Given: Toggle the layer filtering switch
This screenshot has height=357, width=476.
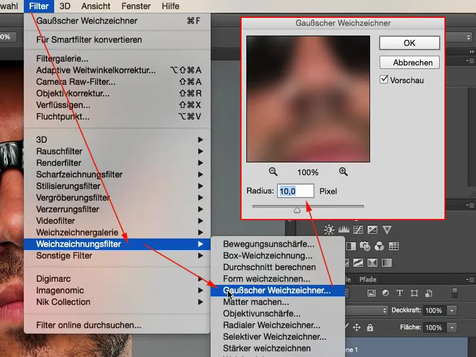Looking at the screenshot, I should [455, 293].
